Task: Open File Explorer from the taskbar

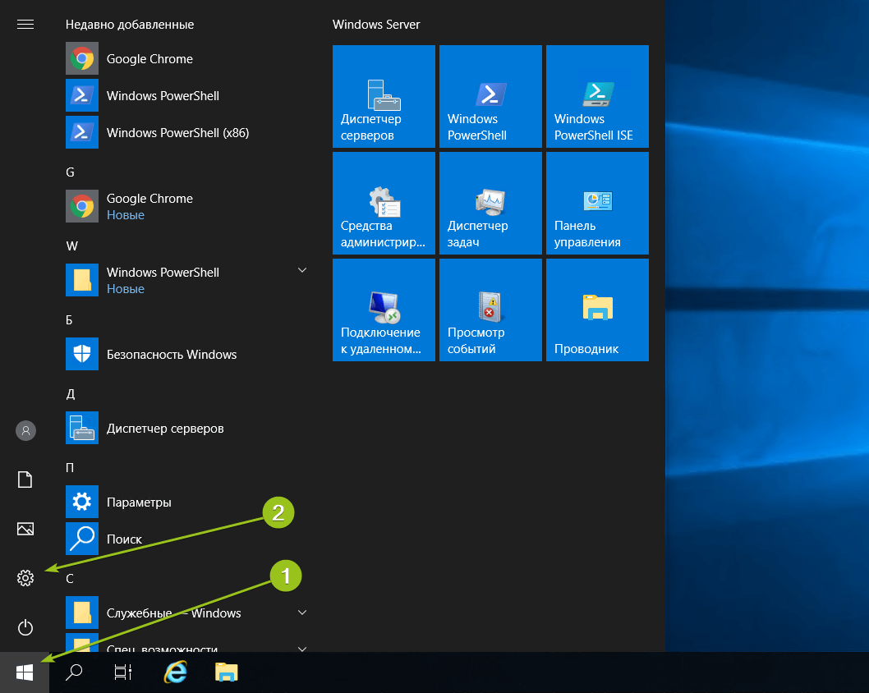Action: pos(226,672)
